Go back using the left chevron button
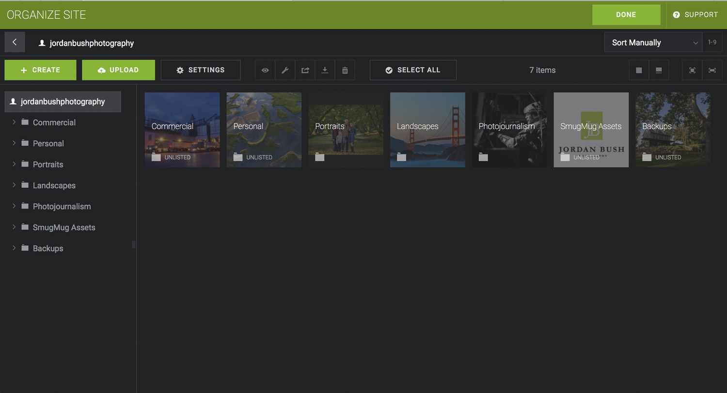 15,42
